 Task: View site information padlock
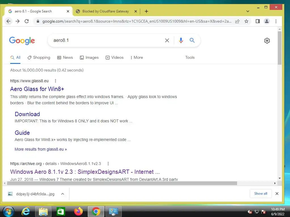38,21
